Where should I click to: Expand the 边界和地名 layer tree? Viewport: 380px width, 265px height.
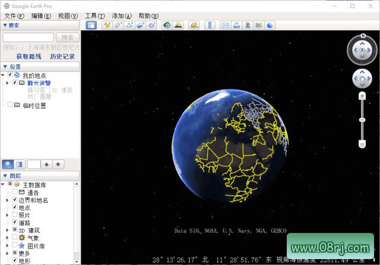click(x=7, y=200)
